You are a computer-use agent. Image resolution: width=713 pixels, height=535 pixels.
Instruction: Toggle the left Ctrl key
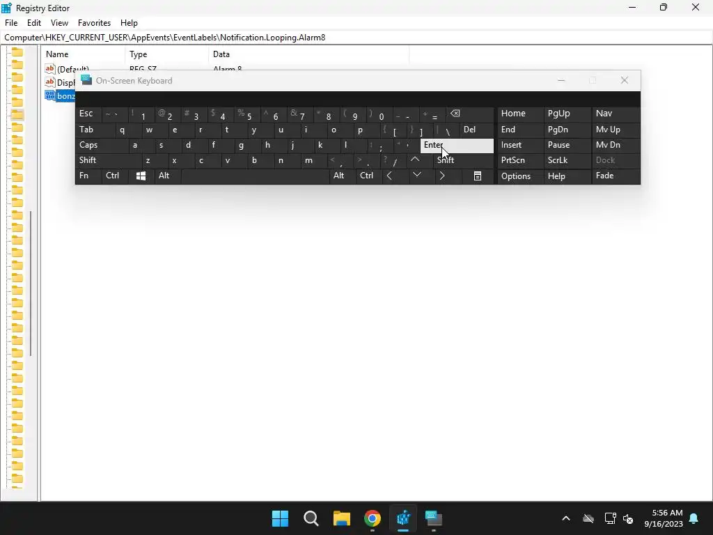click(x=115, y=176)
